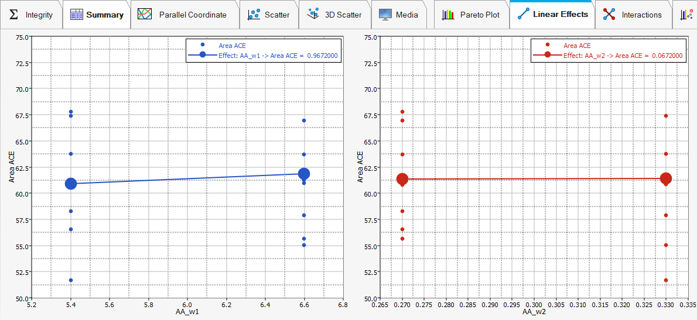Image resolution: width=697 pixels, height=320 pixels.
Task: Click the AA_w2 x-axis label
Action: point(534,313)
